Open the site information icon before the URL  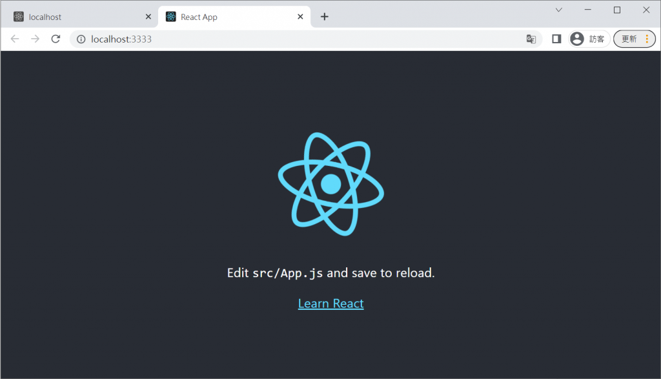coord(81,39)
